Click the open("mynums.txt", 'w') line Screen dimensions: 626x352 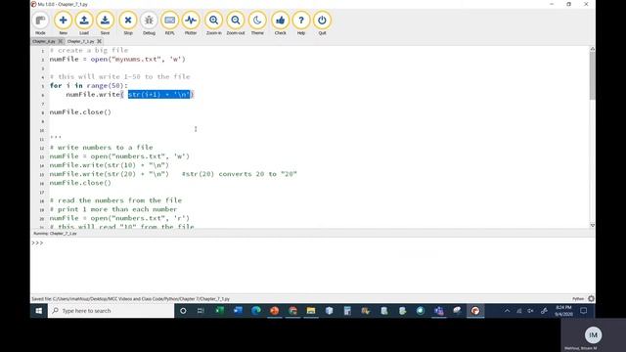point(117,59)
